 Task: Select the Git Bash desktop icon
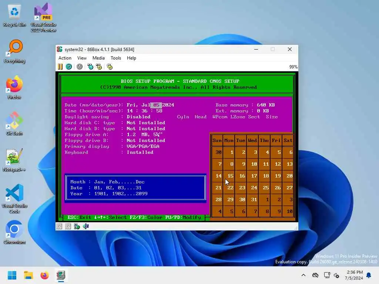point(14,124)
